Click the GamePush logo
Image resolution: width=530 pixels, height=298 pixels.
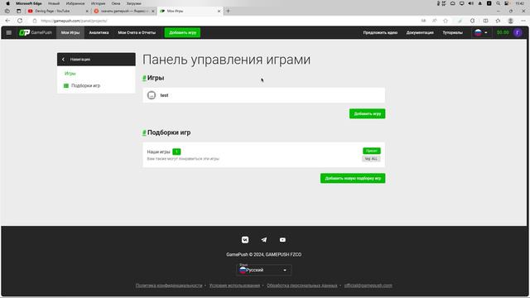click(x=36, y=32)
